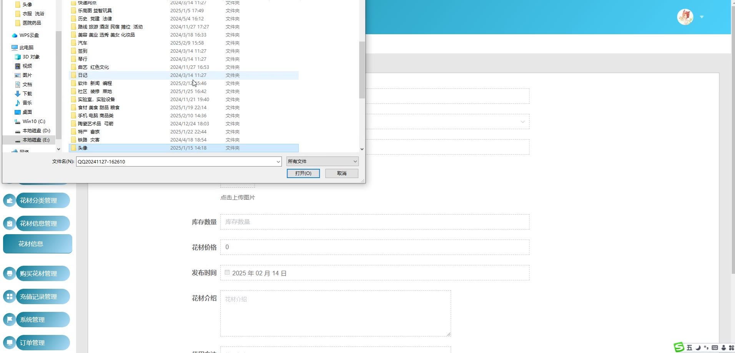Select the 下载 download arrow icon

point(18,94)
